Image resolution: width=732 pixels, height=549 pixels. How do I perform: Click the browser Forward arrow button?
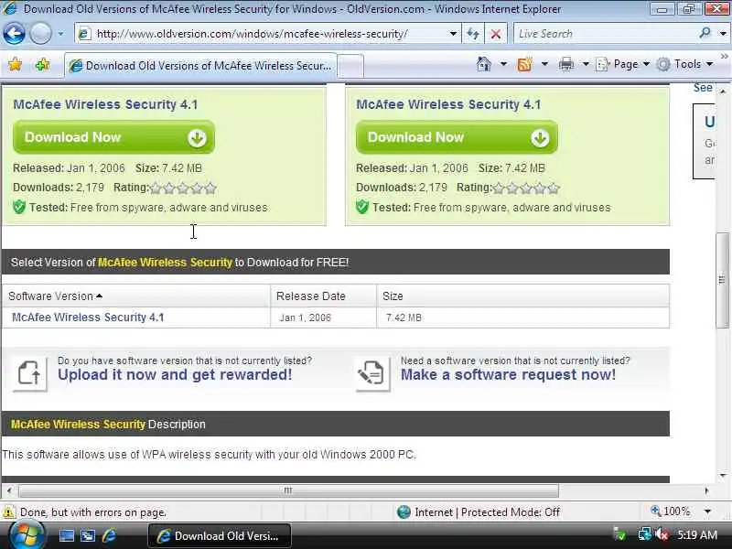tap(40, 34)
